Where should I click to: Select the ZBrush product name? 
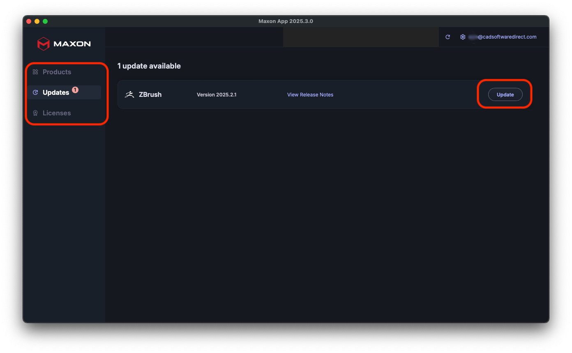[150, 94]
